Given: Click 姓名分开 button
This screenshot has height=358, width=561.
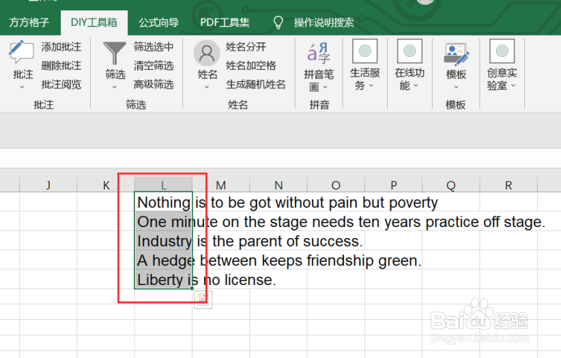Looking at the screenshot, I should 246,47.
